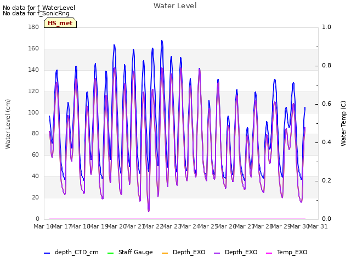Viewport: 351px width, 263px height.
Task: Click the 100 left y-axis label
Action: 33,112
